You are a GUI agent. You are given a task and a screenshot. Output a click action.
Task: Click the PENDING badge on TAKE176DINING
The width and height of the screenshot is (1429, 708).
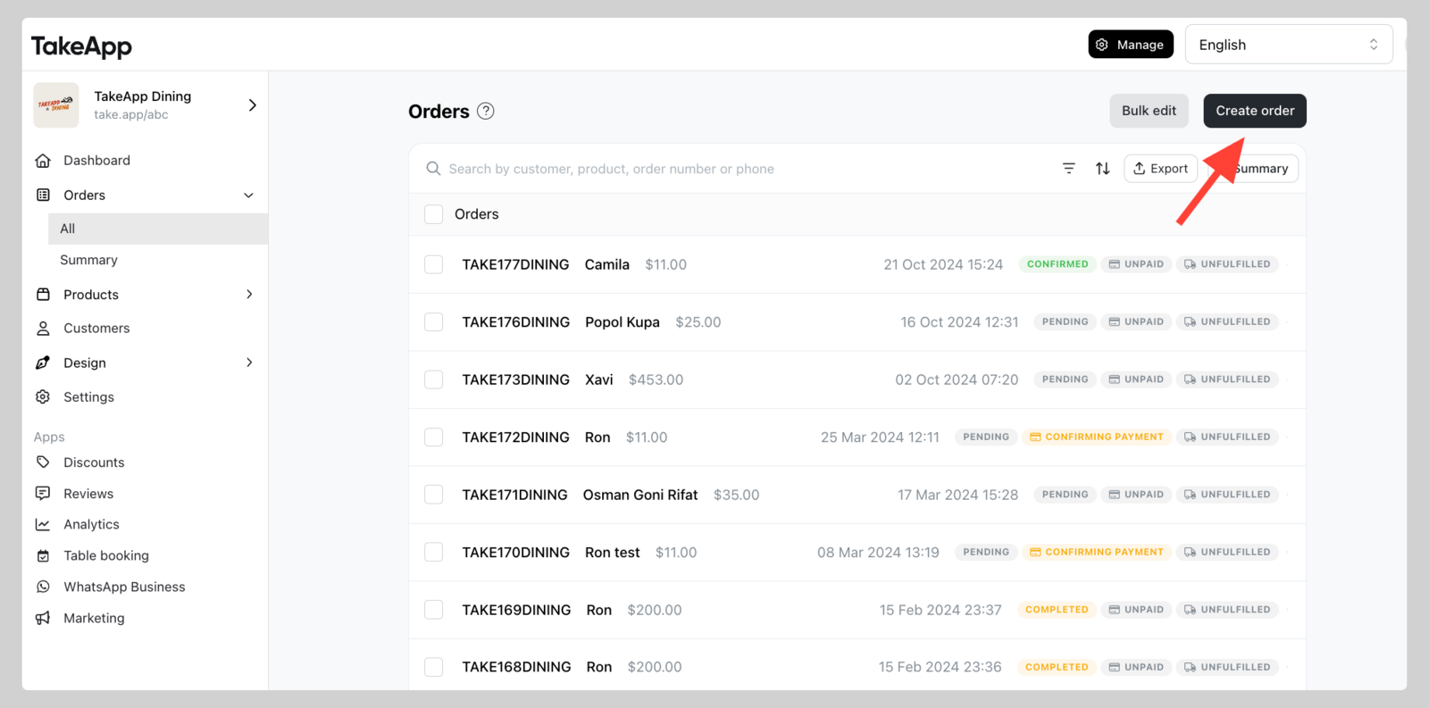point(1065,321)
